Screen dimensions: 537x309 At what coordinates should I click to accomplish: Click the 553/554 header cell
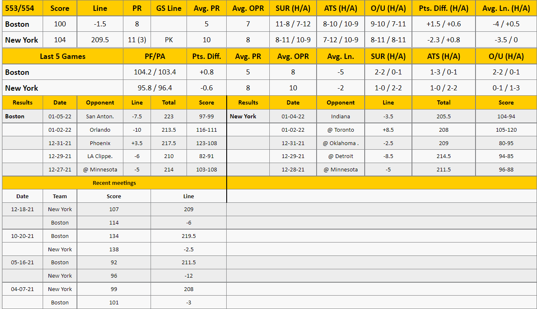(23, 8)
